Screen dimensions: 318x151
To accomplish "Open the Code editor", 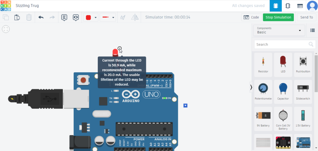I will tap(251, 17).
